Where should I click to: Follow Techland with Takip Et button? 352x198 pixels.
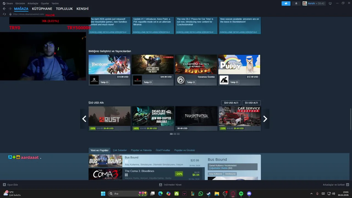148,82
